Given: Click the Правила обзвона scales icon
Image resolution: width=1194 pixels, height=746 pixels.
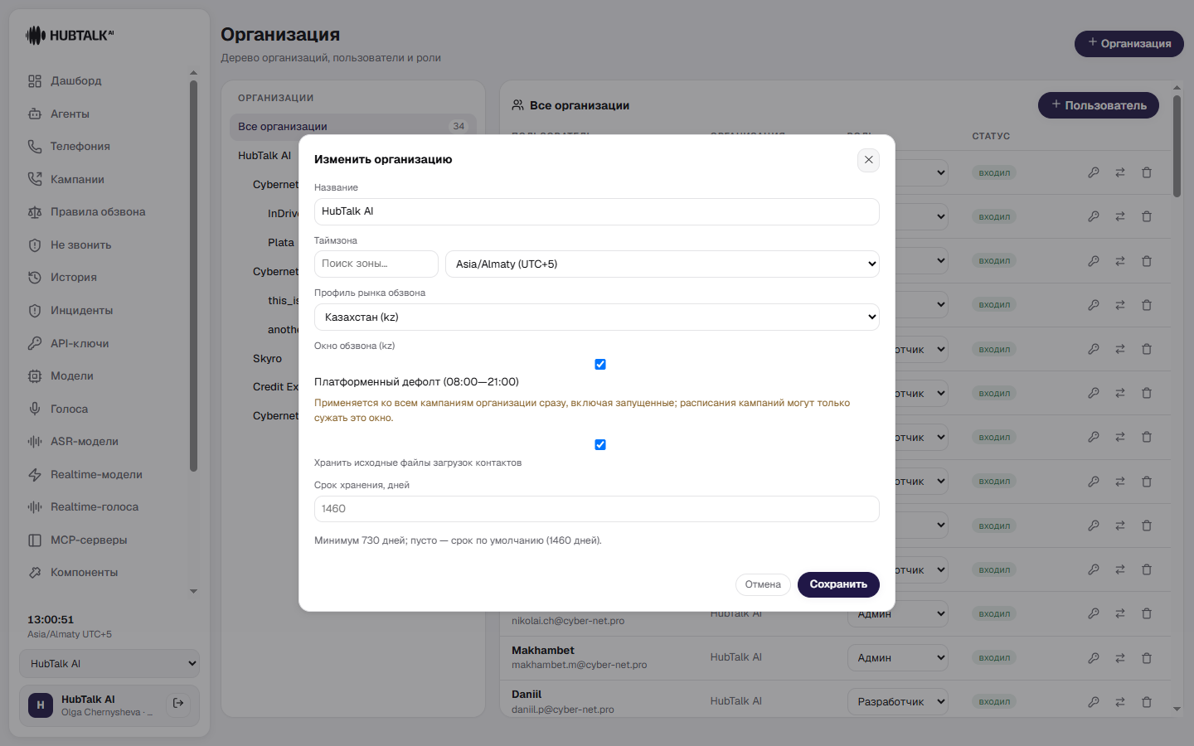Looking at the screenshot, I should pos(35,212).
